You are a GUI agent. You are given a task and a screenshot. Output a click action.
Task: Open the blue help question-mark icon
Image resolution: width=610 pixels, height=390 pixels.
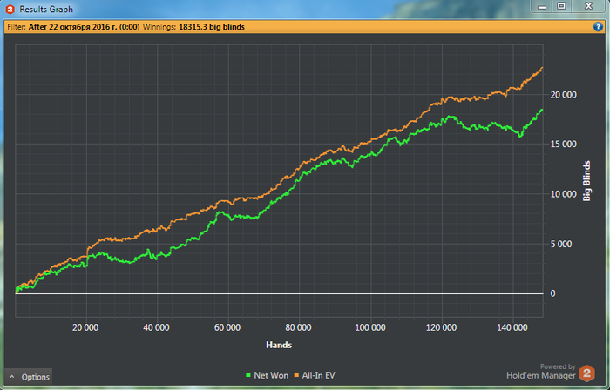click(x=598, y=27)
